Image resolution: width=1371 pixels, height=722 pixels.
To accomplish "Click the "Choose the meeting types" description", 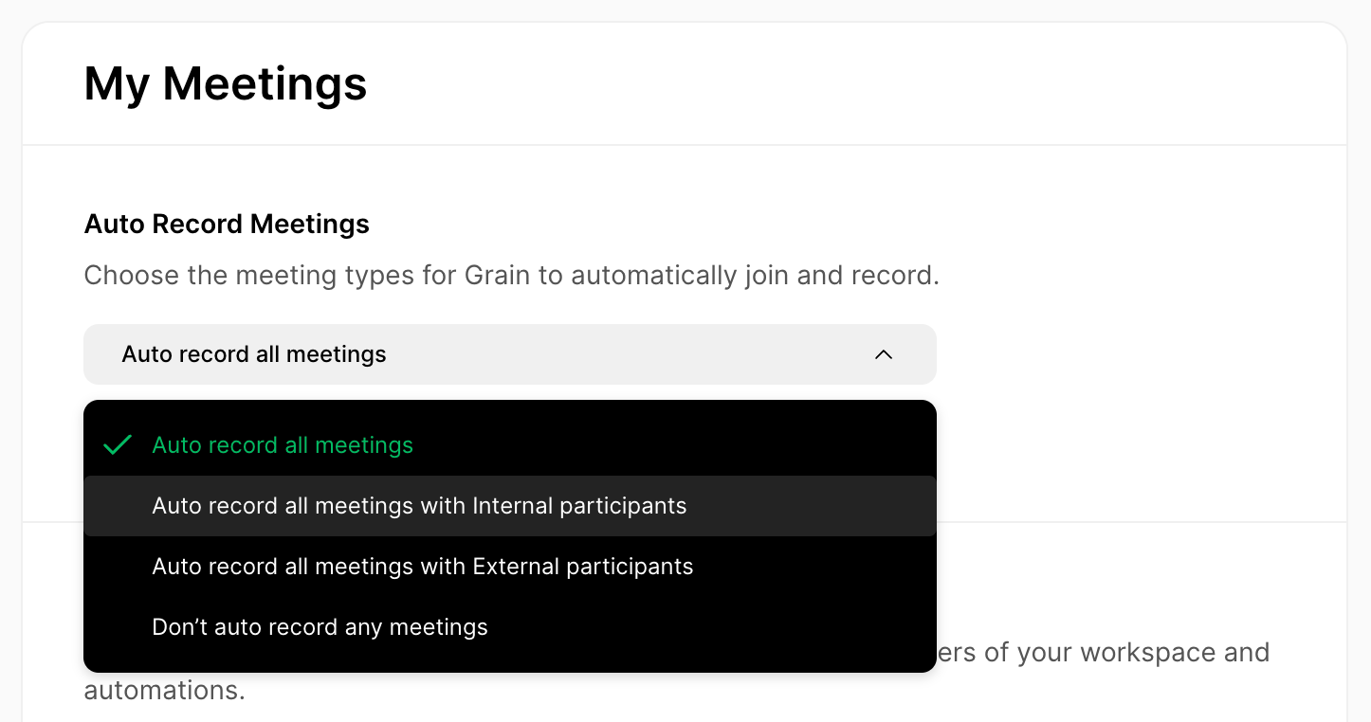I will [x=511, y=276].
